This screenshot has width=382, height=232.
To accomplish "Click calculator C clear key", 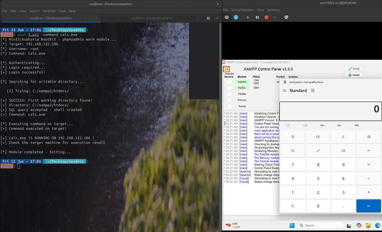I will (x=343, y=137).
